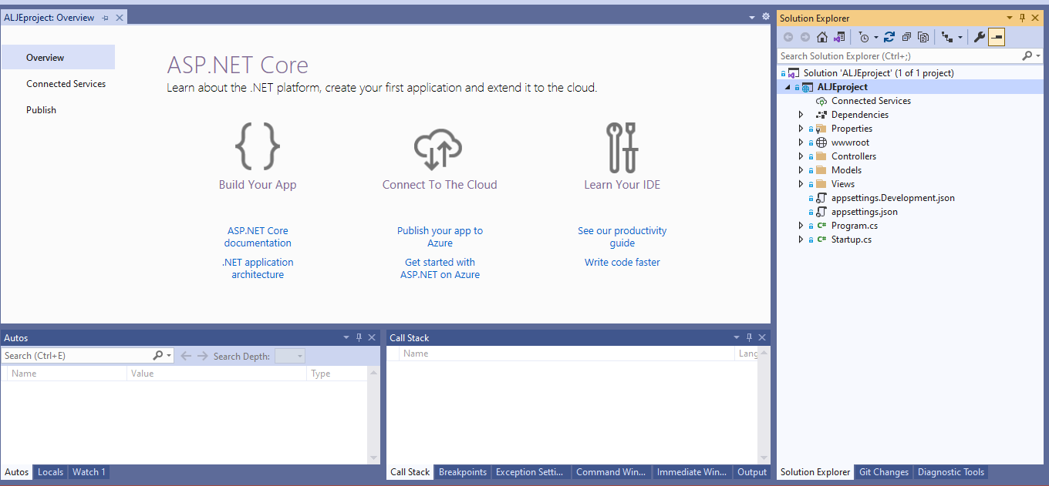Screen dimensions: 1049x486
Task: Expand the Properties folder
Action: click(x=801, y=129)
